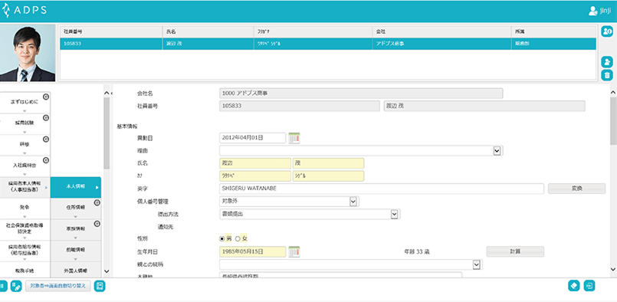Select 前職情報 submenu tab
The width and height of the screenshot is (617, 302).
click(76, 251)
